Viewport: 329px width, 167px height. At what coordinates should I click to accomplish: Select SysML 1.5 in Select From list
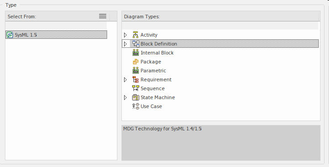point(56,35)
